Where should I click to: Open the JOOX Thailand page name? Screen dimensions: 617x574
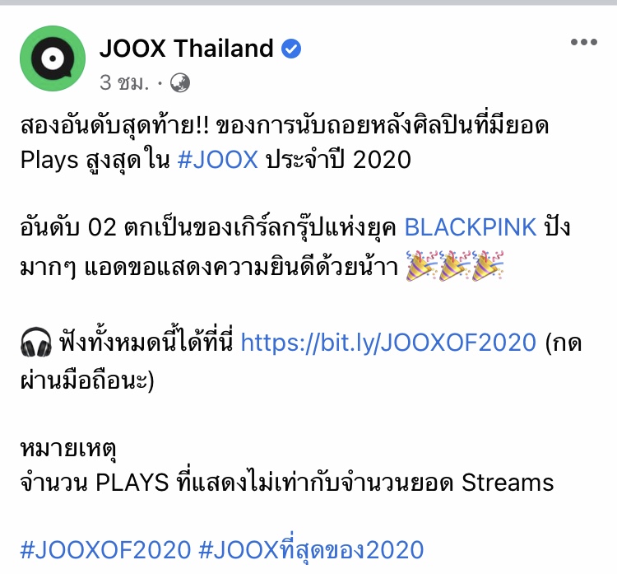point(186,49)
